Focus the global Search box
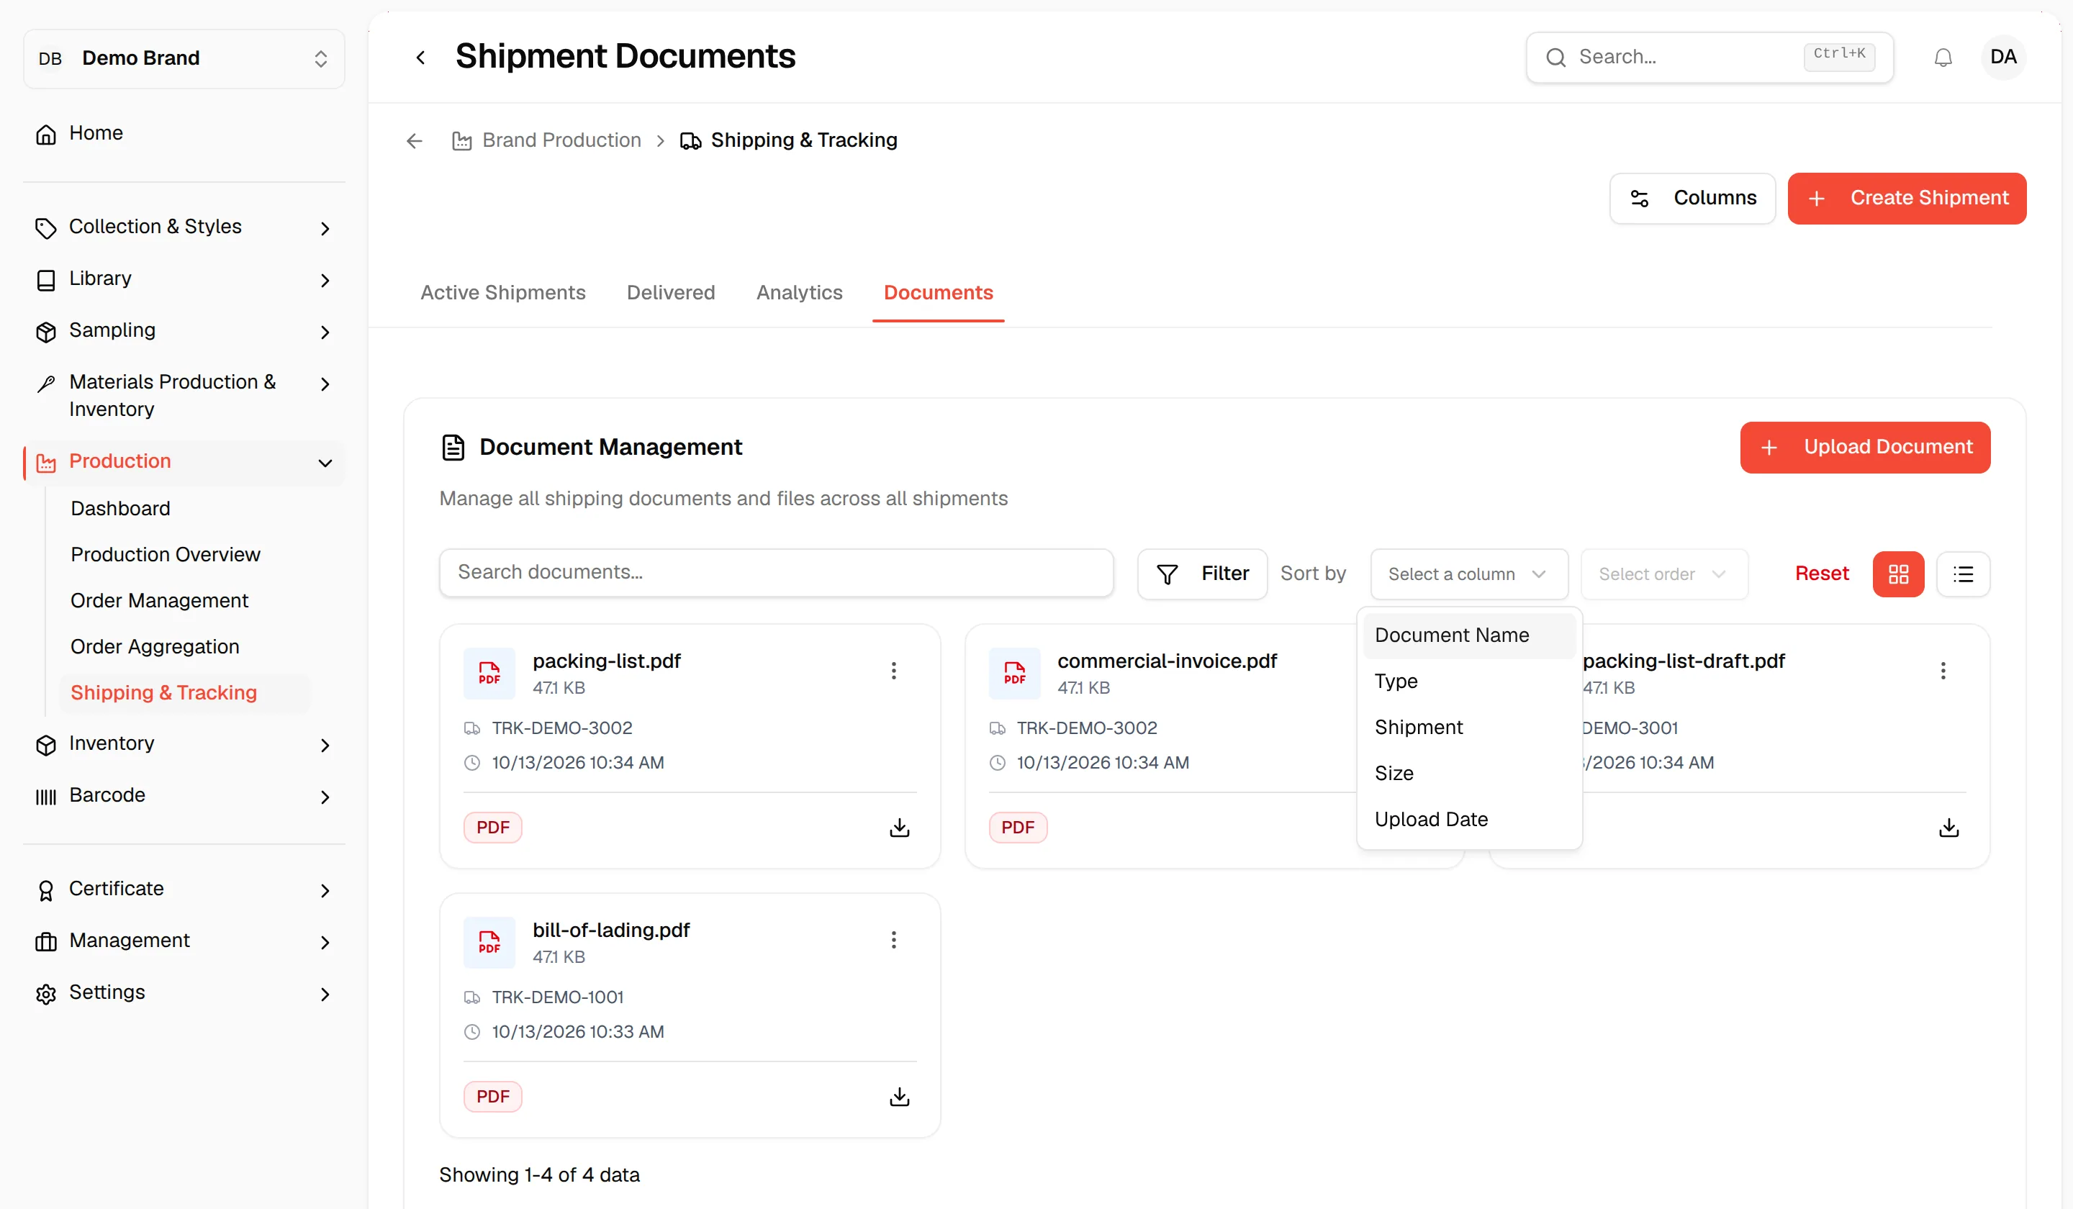Viewport: 2073px width, 1209px height. coord(1710,58)
